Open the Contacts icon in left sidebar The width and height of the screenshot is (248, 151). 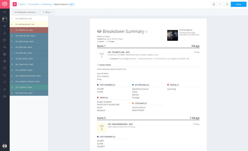[x=5, y=33]
